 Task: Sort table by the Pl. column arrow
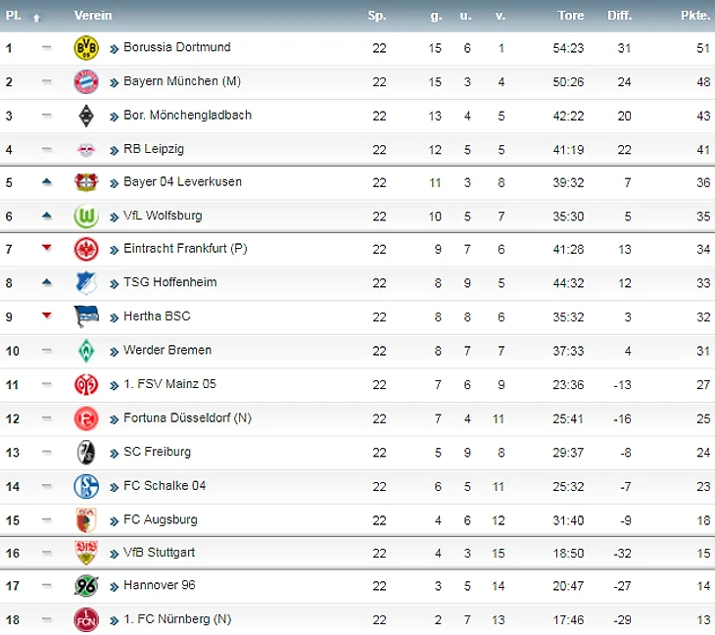point(36,17)
